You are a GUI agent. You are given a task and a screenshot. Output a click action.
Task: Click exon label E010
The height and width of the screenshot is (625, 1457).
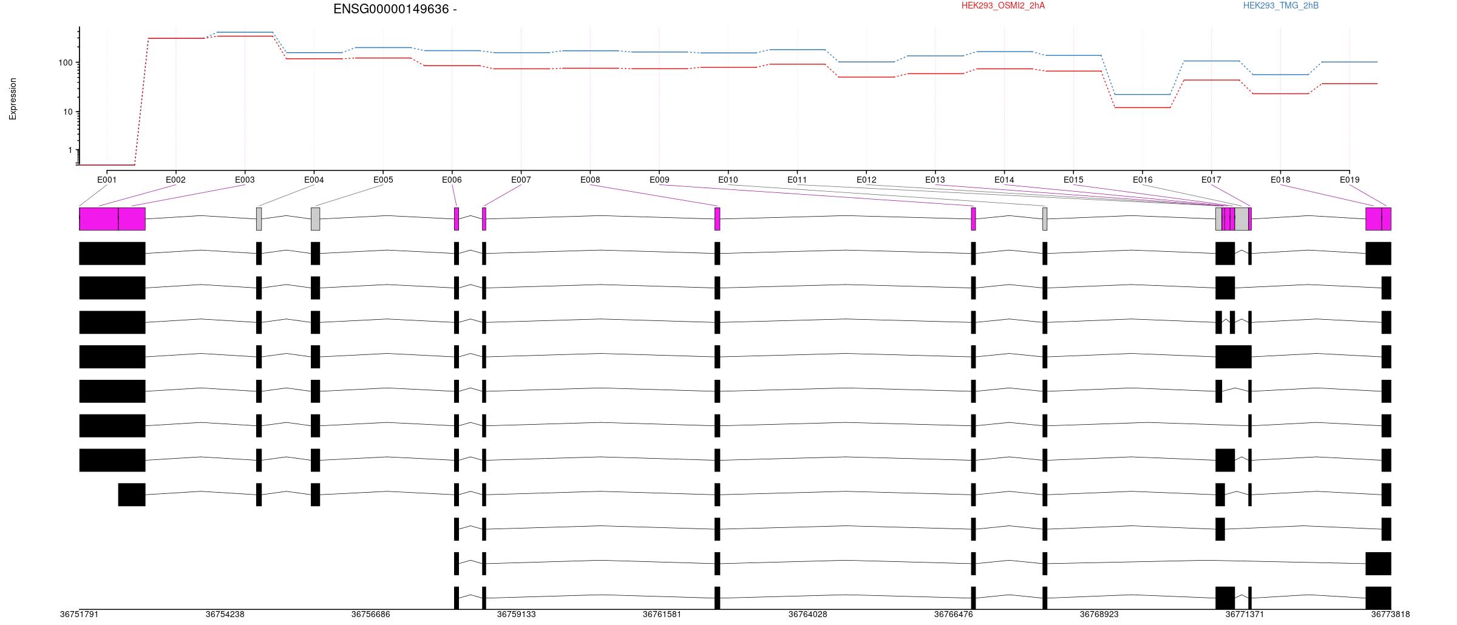[x=728, y=180]
